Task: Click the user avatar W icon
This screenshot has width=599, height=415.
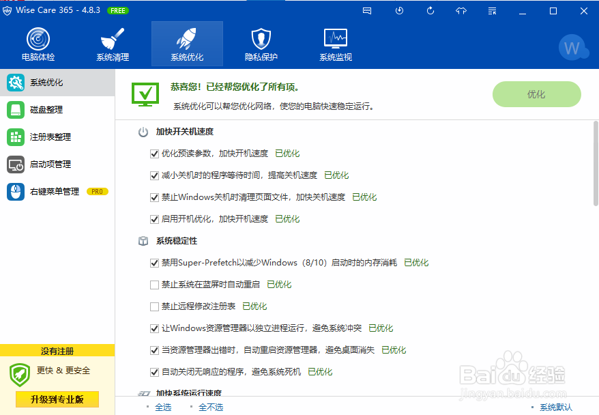Action: [573, 48]
